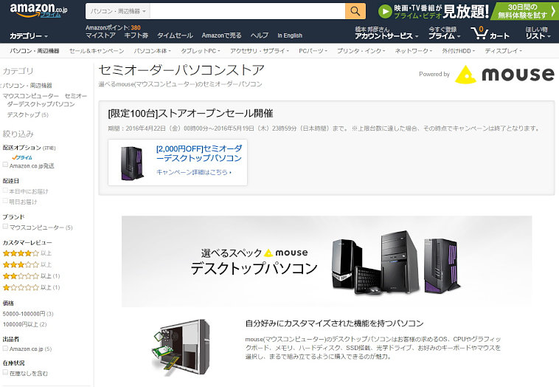Open the パソコン・周辺機器 subnav home
Viewport: 559px width, 387px height.
pyautogui.click(x=35, y=51)
